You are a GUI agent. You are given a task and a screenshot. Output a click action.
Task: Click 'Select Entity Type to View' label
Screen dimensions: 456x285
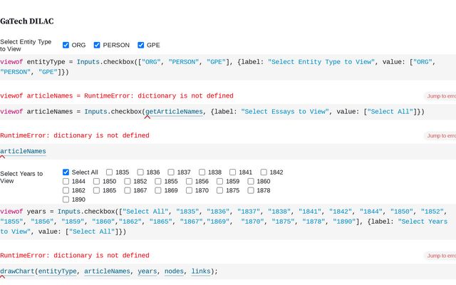point(26,46)
